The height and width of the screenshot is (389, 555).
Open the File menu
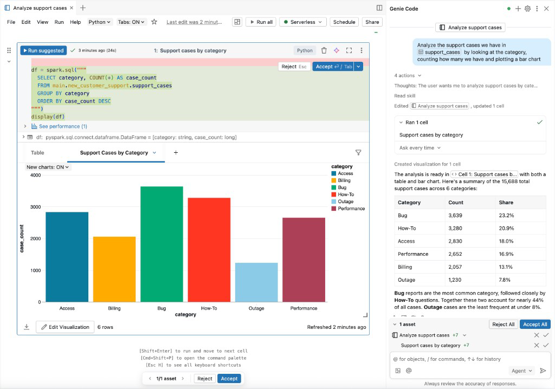11,22
